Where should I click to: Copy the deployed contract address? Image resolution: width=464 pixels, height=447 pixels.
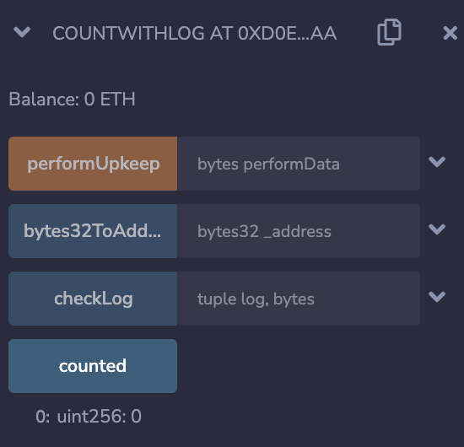[389, 32]
